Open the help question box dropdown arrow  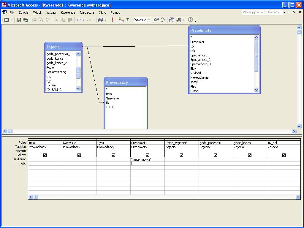pyautogui.click(x=284, y=12)
